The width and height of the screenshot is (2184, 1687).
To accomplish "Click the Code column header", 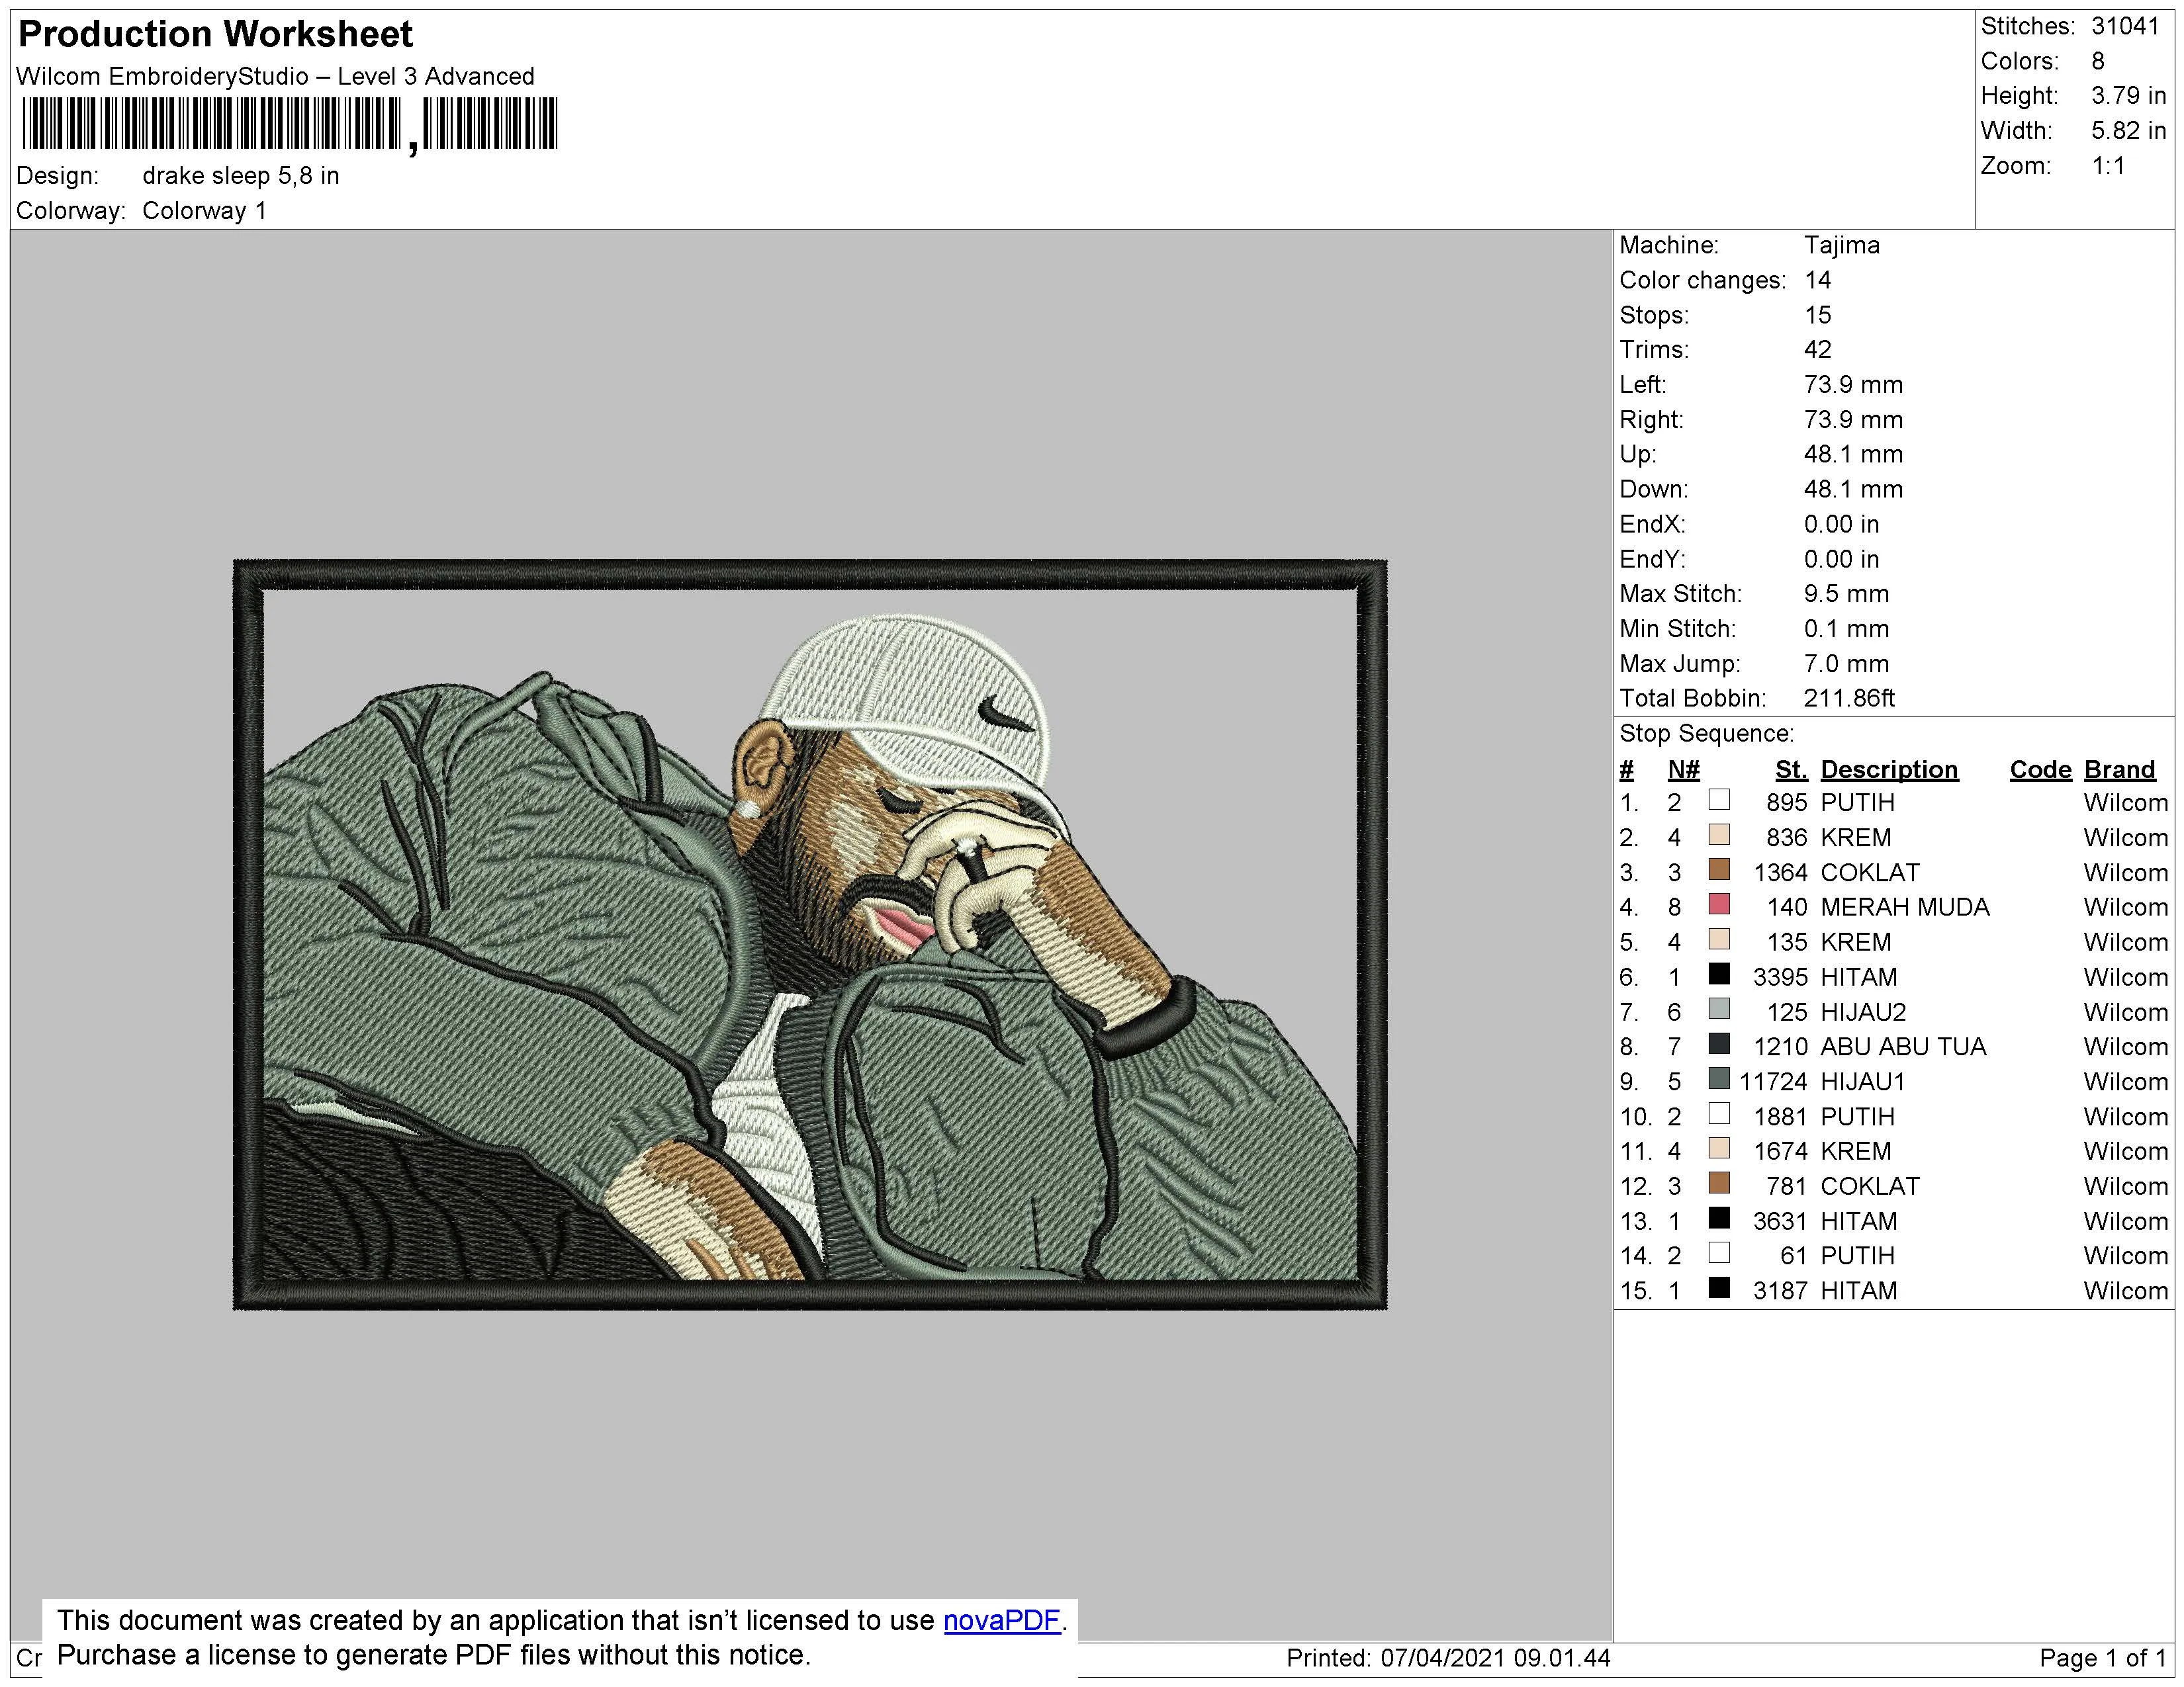I will click(x=2040, y=769).
